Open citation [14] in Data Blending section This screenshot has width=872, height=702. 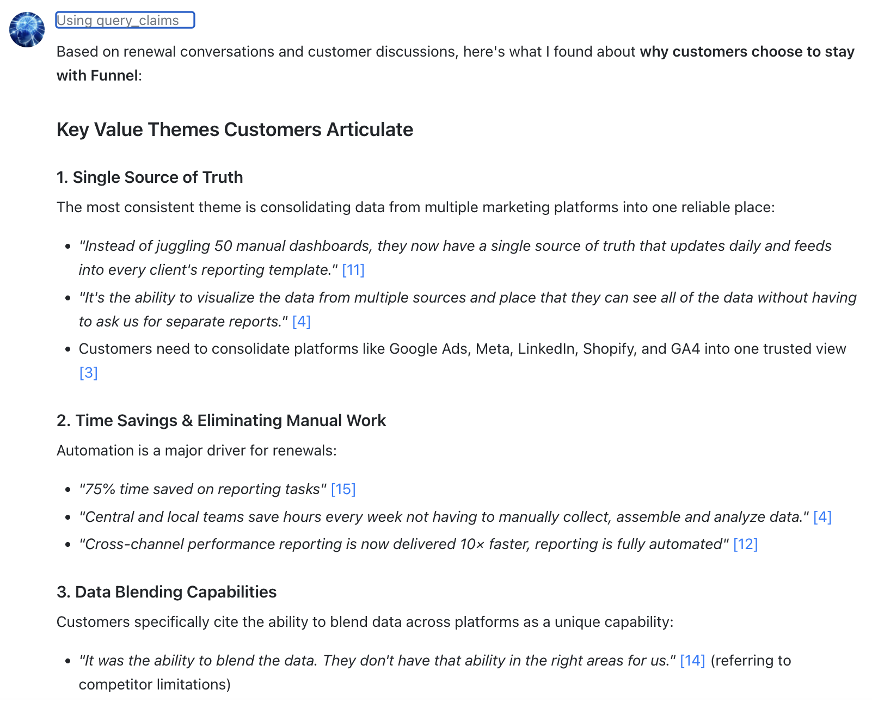[x=692, y=661]
